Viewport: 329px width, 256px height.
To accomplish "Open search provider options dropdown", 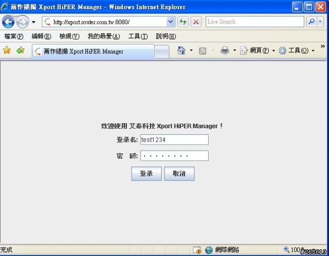I will click(x=320, y=22).
